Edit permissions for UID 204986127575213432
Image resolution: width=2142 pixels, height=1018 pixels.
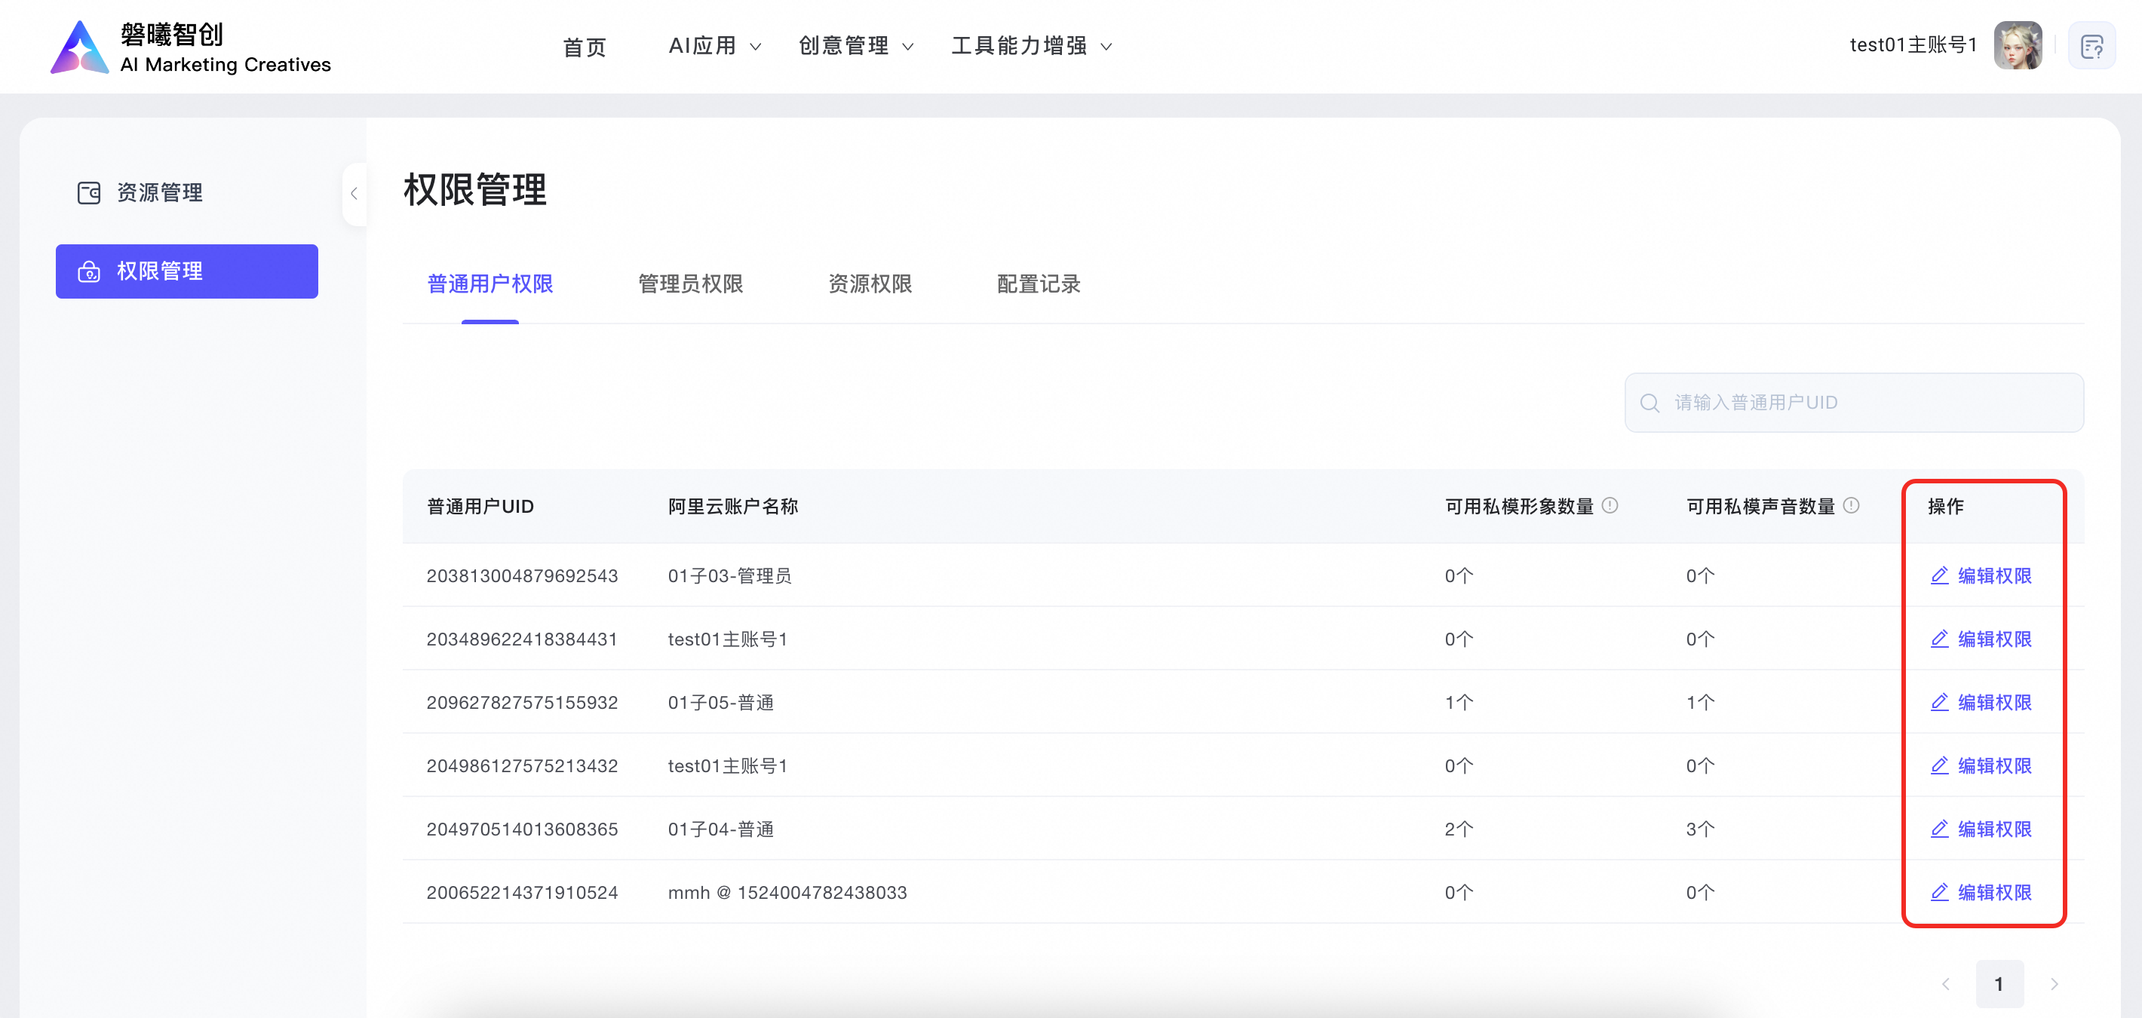click(x=1980, y=765)
